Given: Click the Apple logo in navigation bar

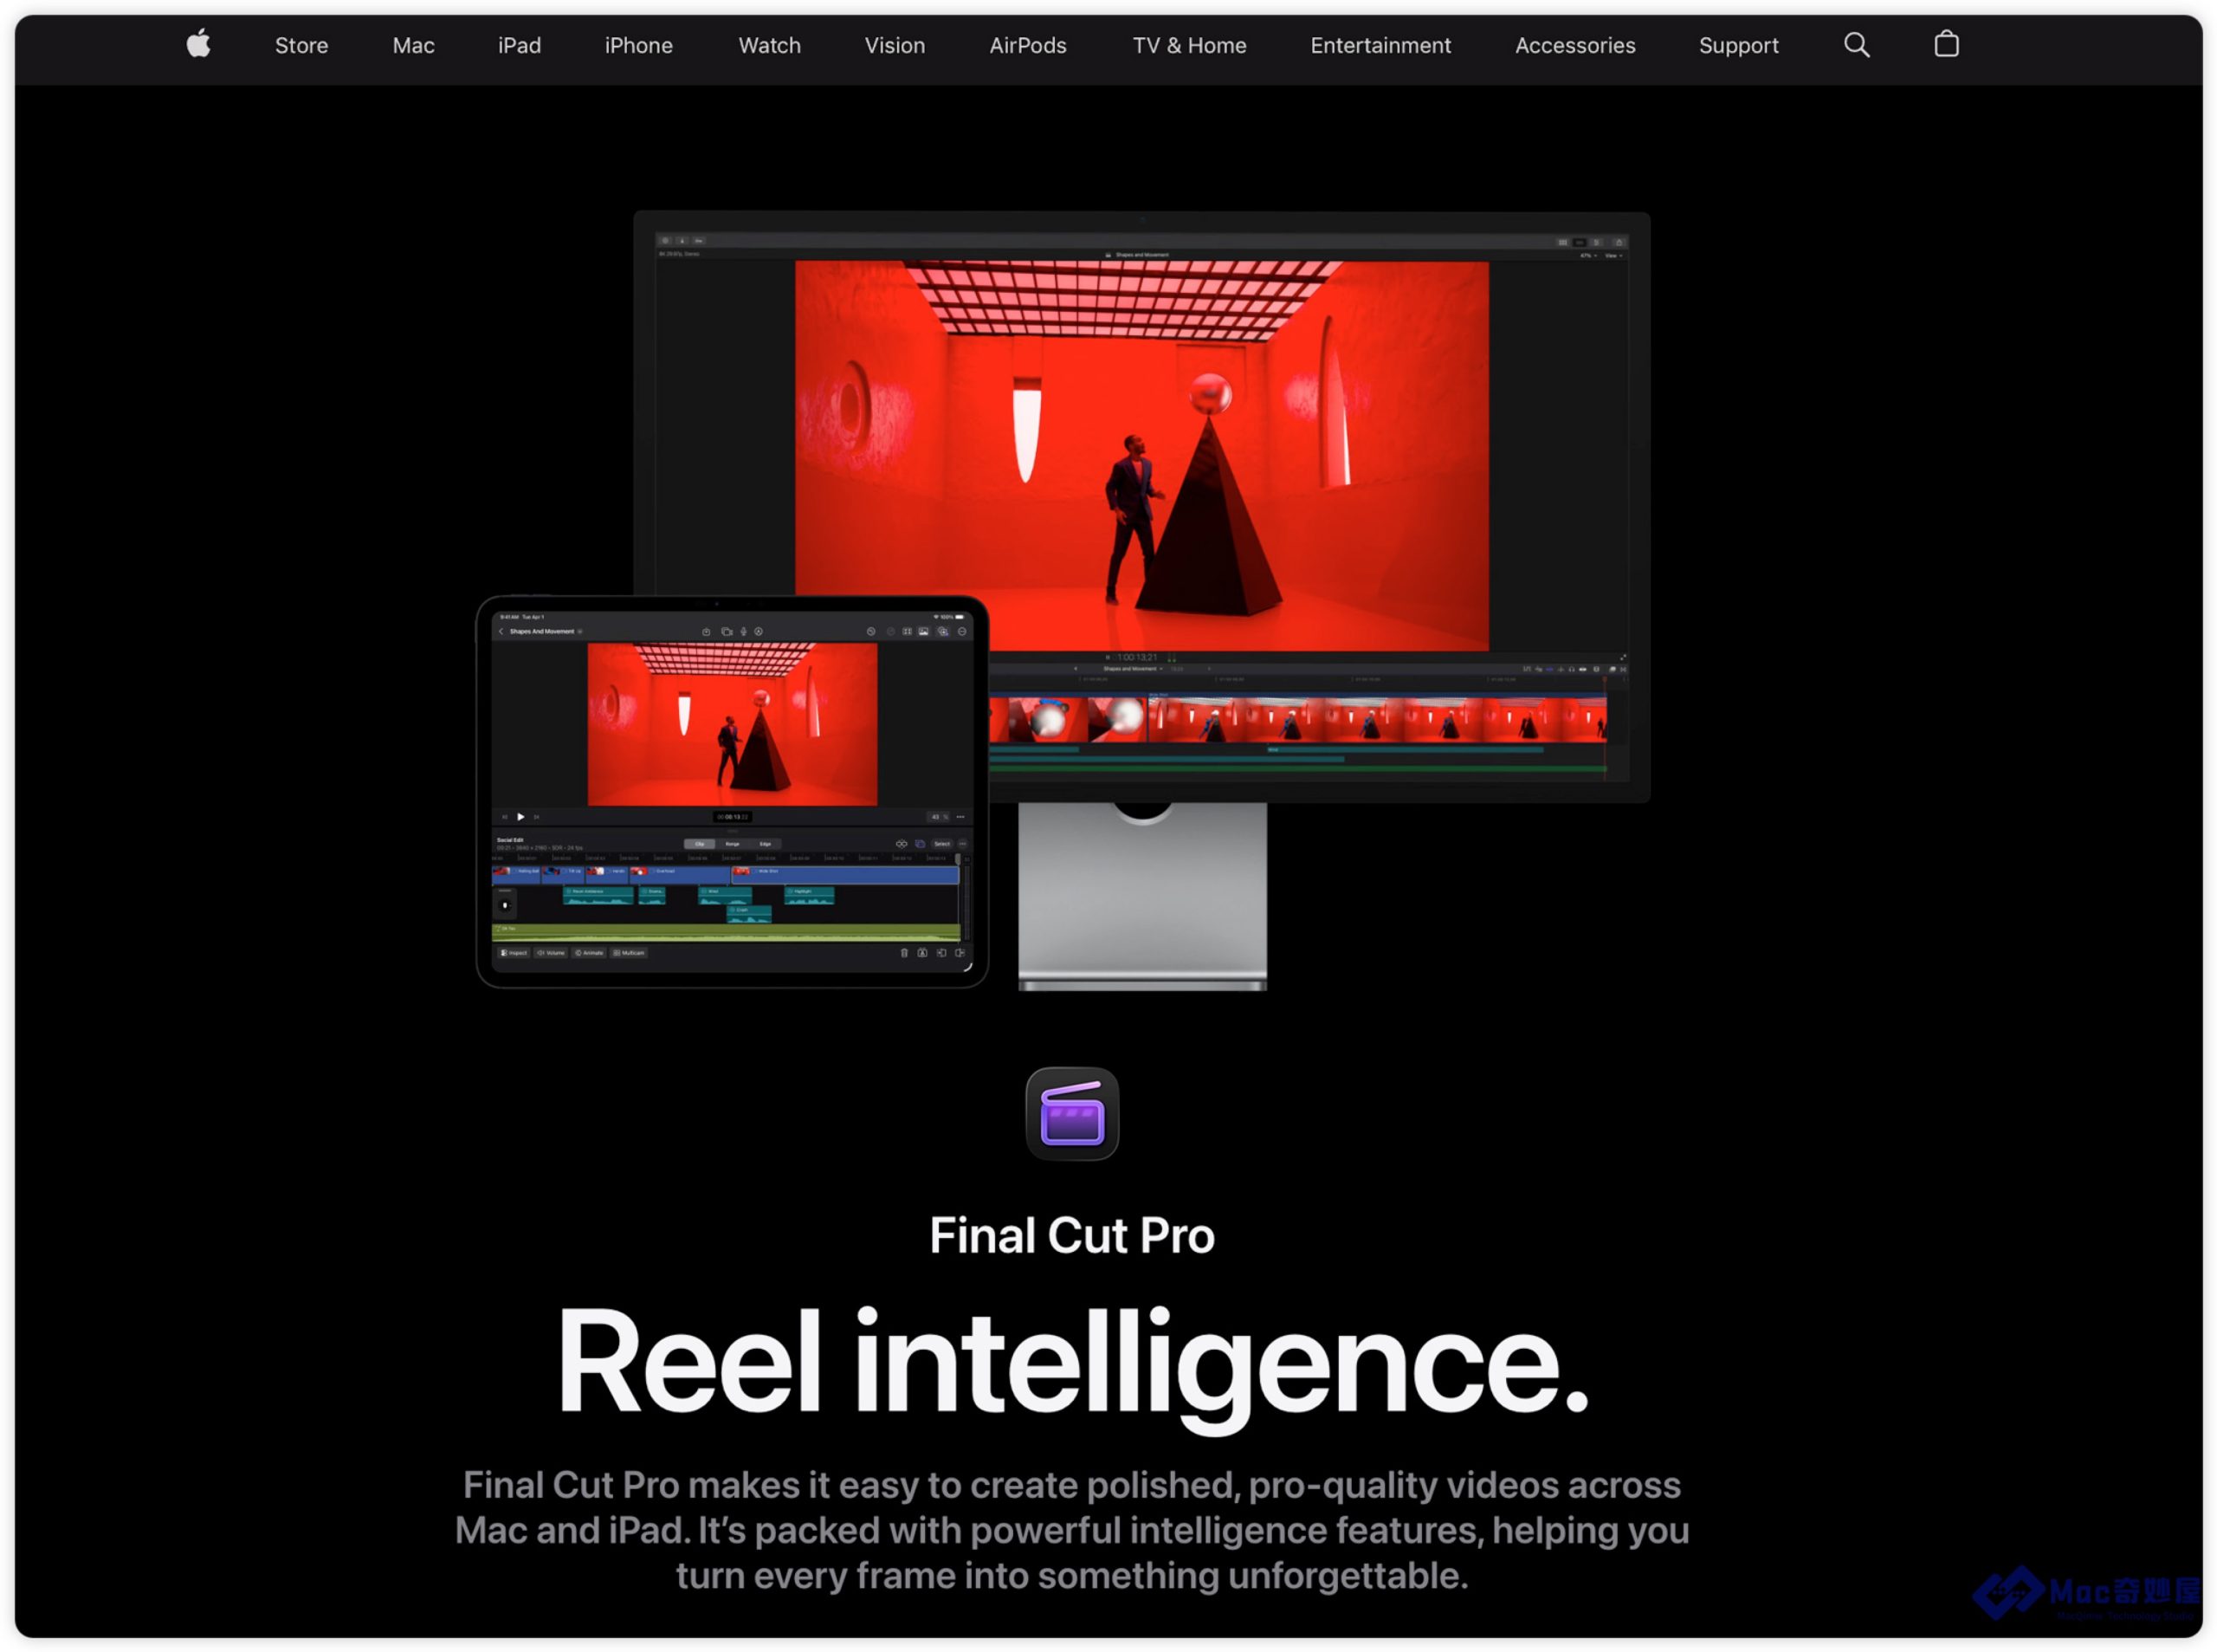Looking at the screenshot, I should pos(199,44).
